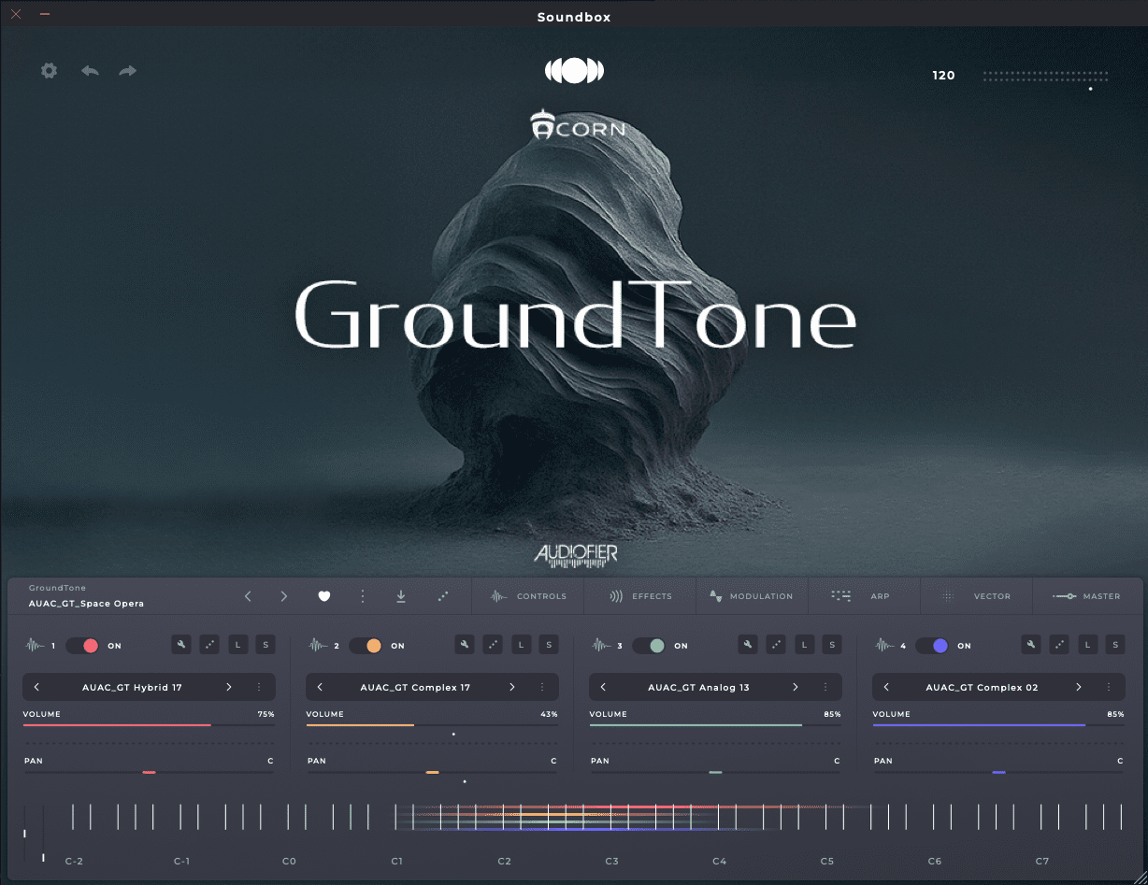Solo layer 2 with S button

(549, 645)
